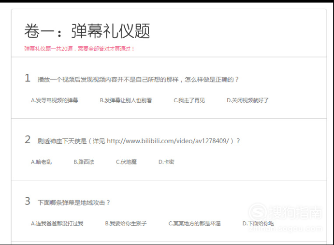Choose answer A.连我爸爸都没打过我
This screenshot has width=334, height=245.
pos(57,224)
